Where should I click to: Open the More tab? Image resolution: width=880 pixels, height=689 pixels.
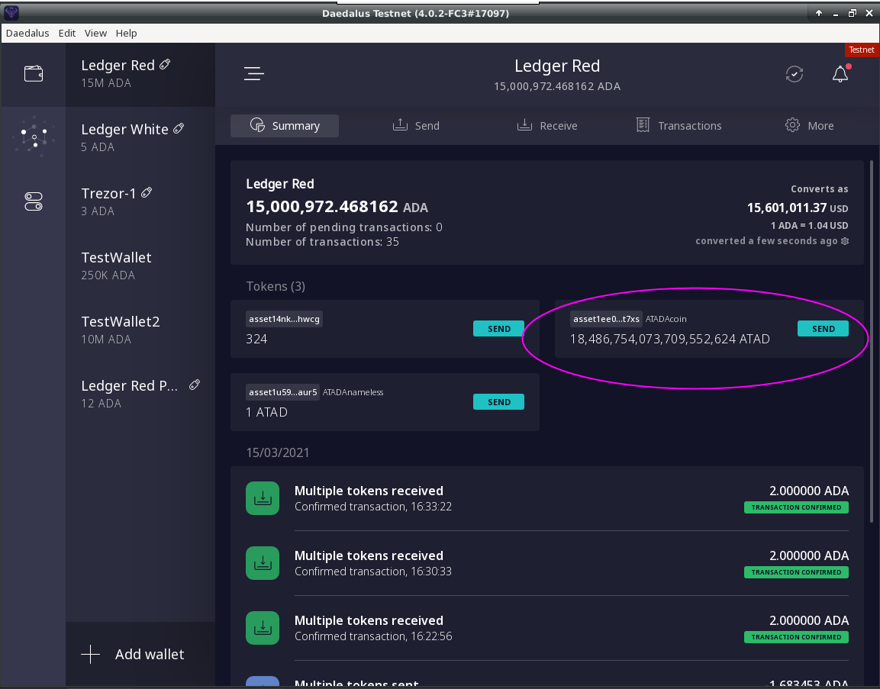pyautogui.click(x=809, y=126)
